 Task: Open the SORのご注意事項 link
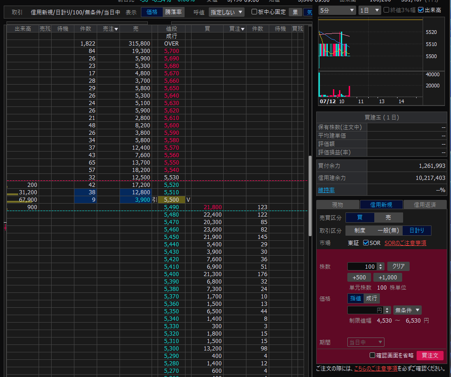[x=405, y=243]
